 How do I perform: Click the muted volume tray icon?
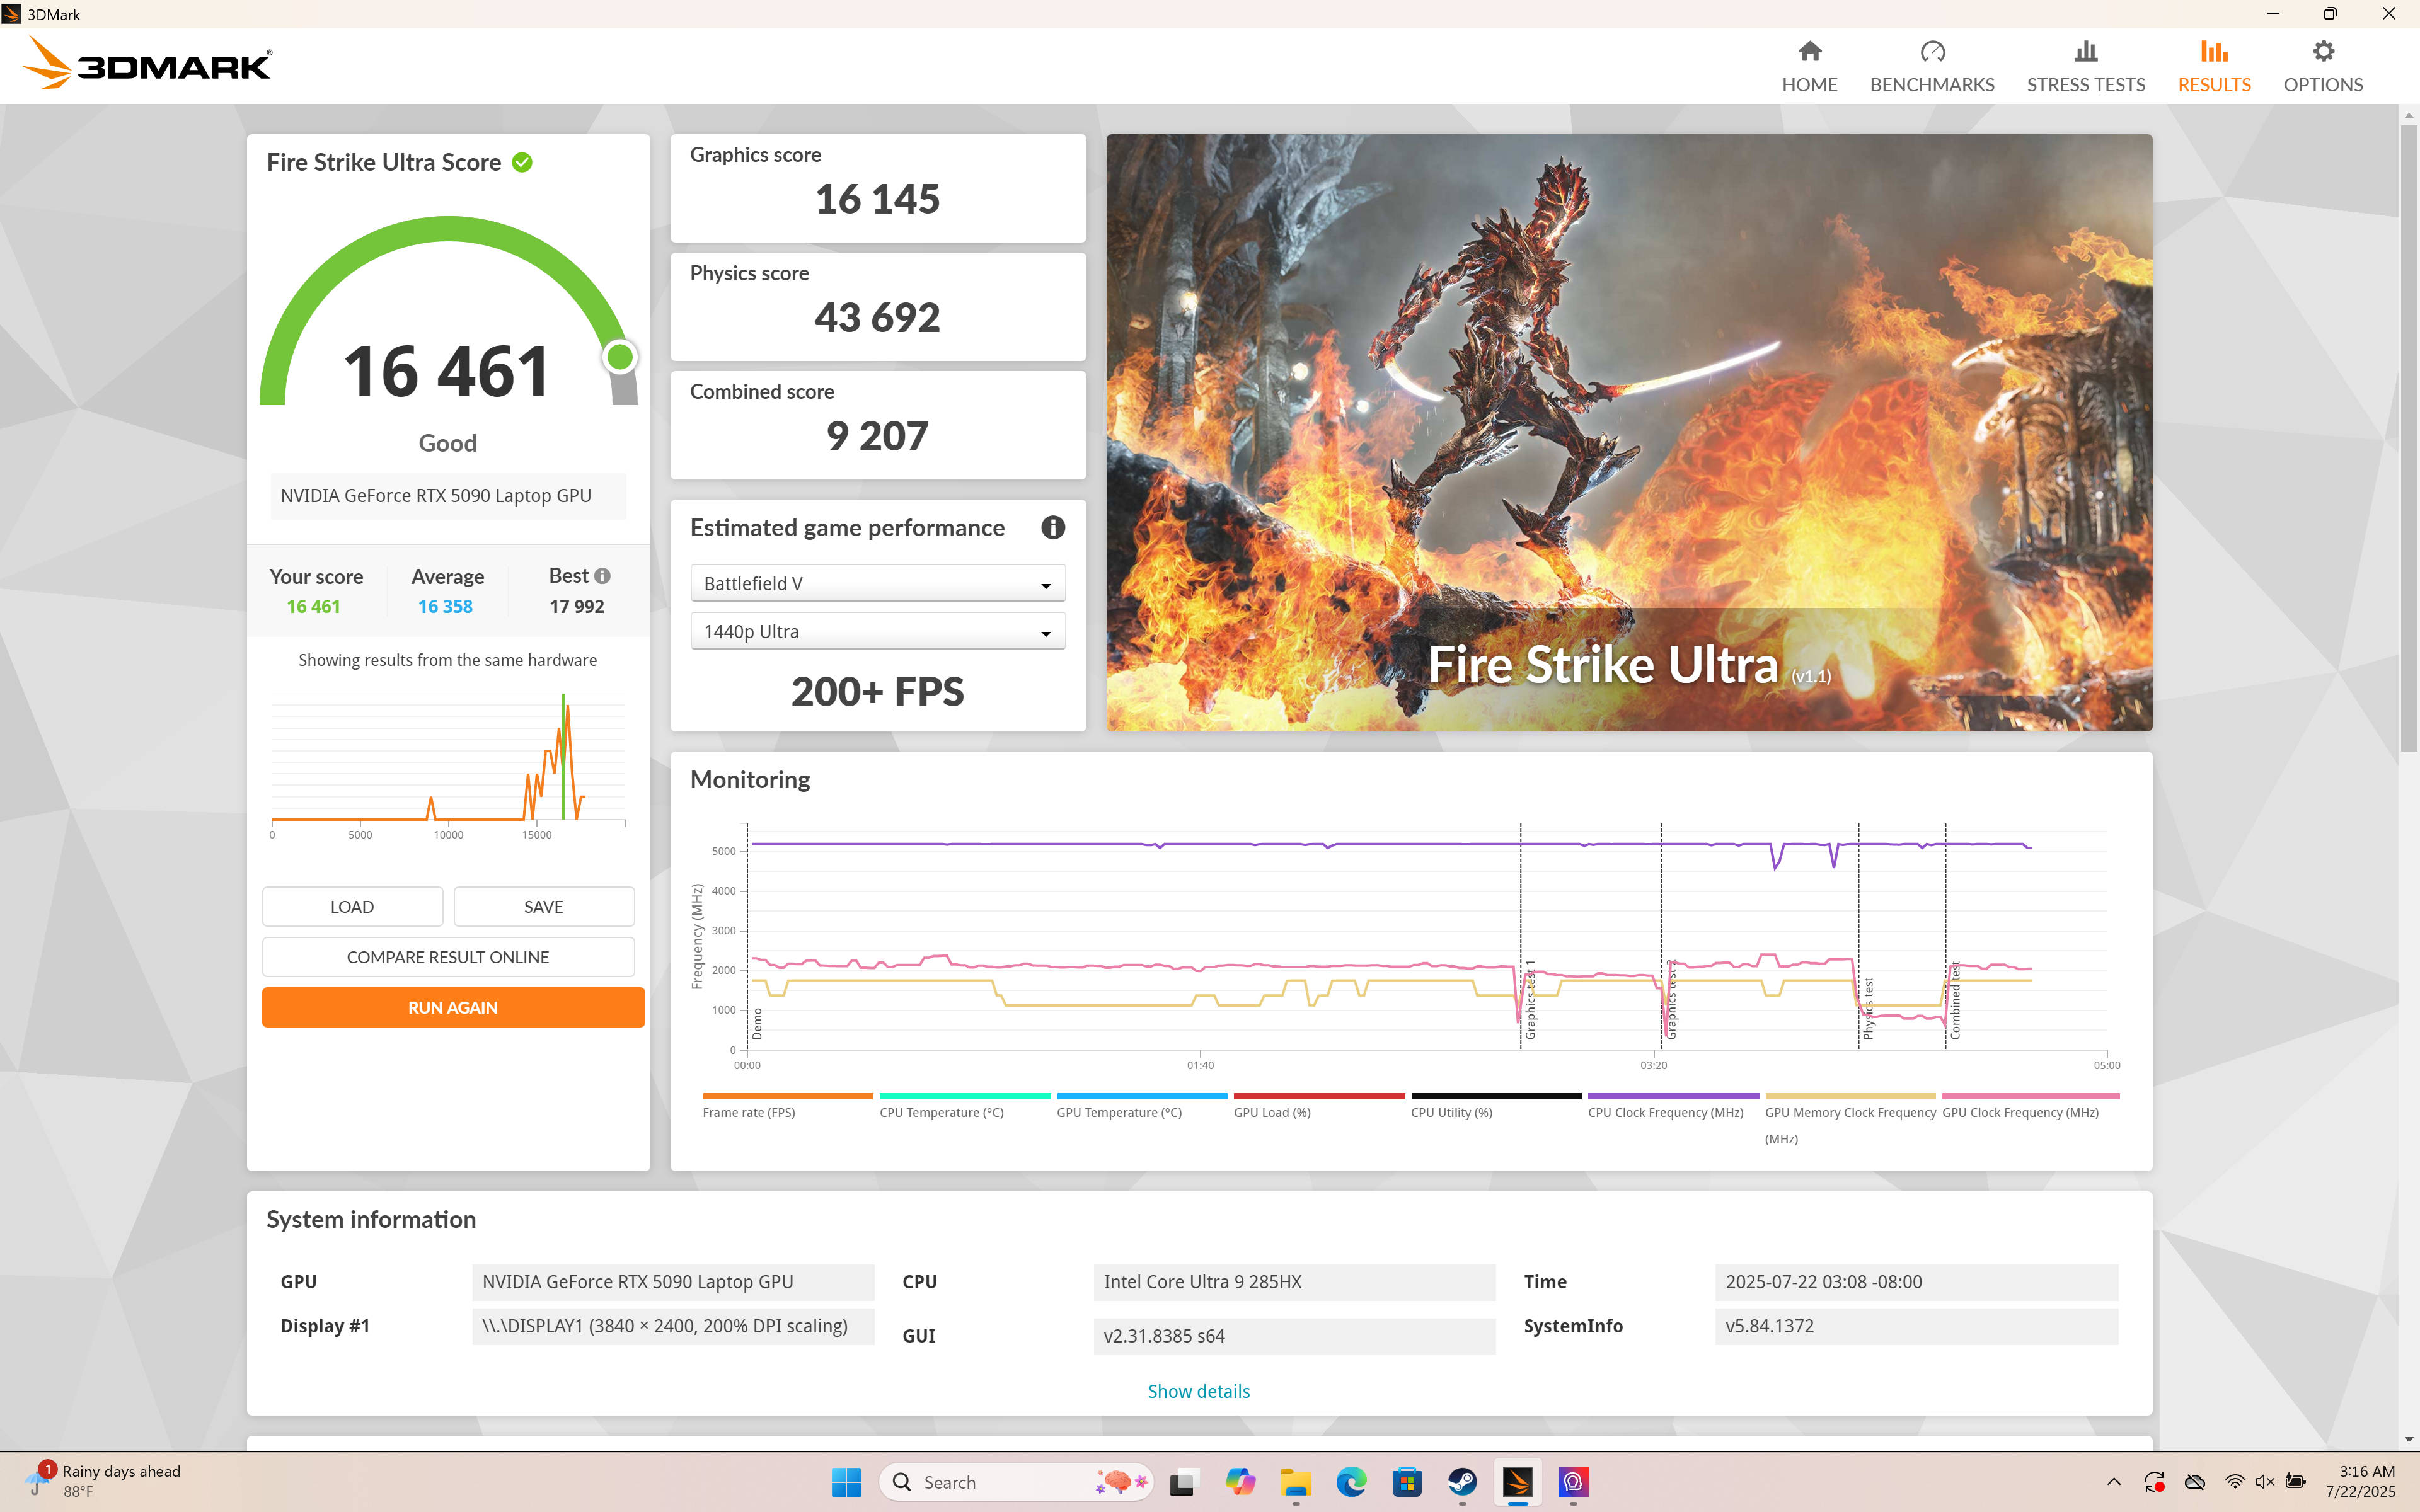point(2265,1482)
